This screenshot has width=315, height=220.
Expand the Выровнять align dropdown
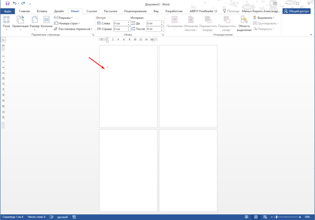point(264,18)
